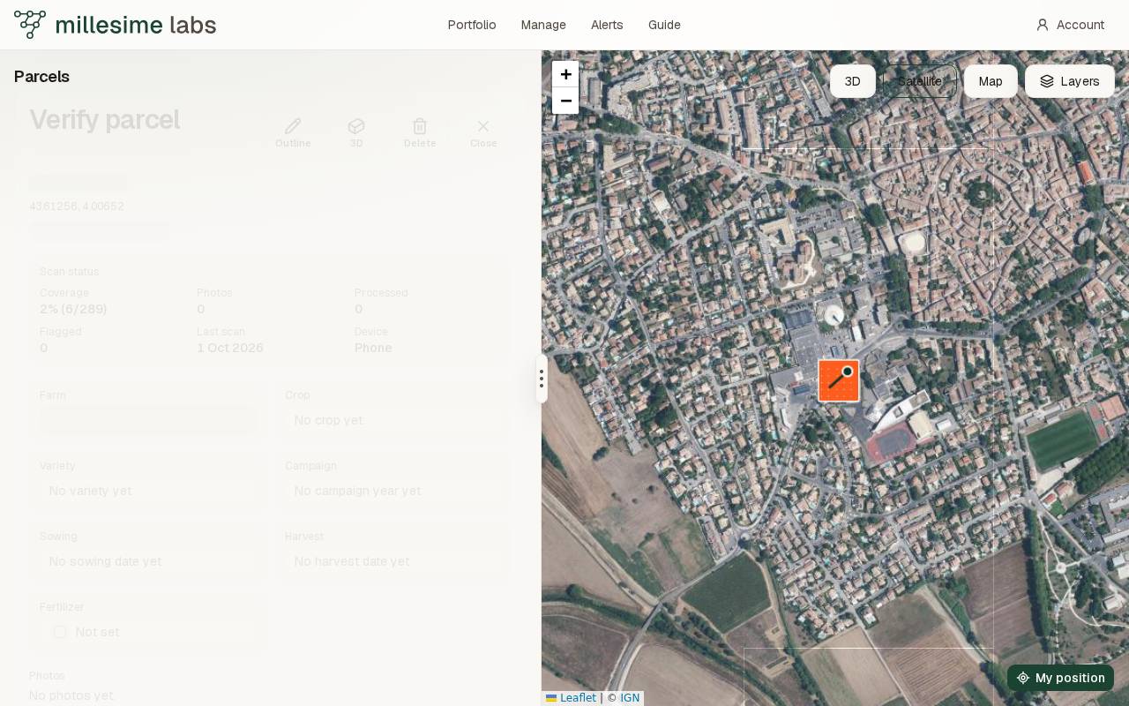Open the Guide menu
This screenshot has width=1129, height=706.
click(x=664, y=25)
